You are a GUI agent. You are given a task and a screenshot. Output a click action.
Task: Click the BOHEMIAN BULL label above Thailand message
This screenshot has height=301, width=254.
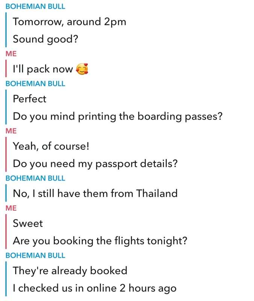[x=35, y=178]
